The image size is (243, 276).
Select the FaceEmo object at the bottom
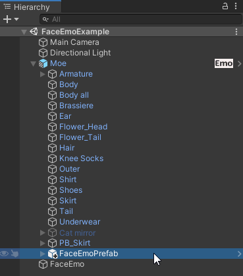[67, 264]
